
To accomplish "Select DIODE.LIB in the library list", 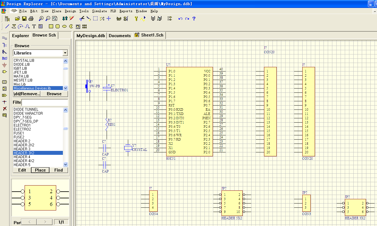I will (x=22, y=64).
